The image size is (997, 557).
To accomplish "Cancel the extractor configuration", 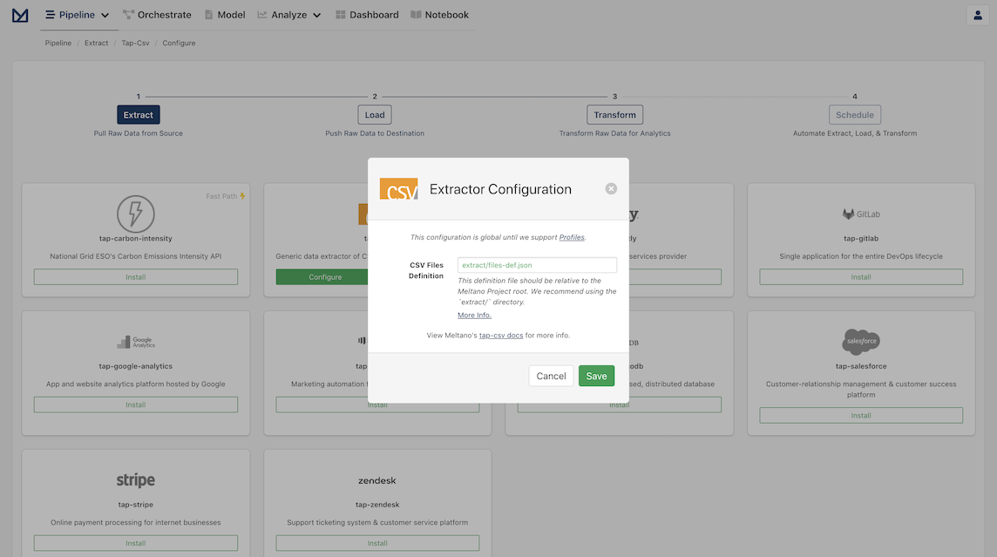I will (551, 376).
